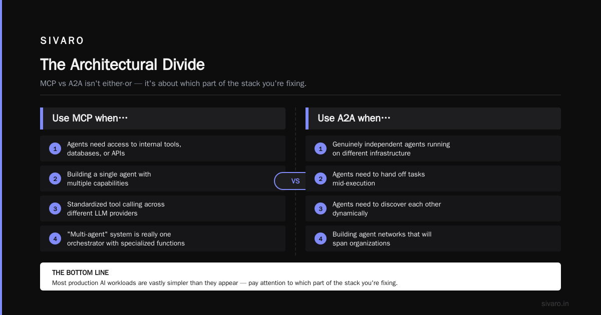
Task: Click number 3 badge beside standardized tool calling
Action: (55, 208)
